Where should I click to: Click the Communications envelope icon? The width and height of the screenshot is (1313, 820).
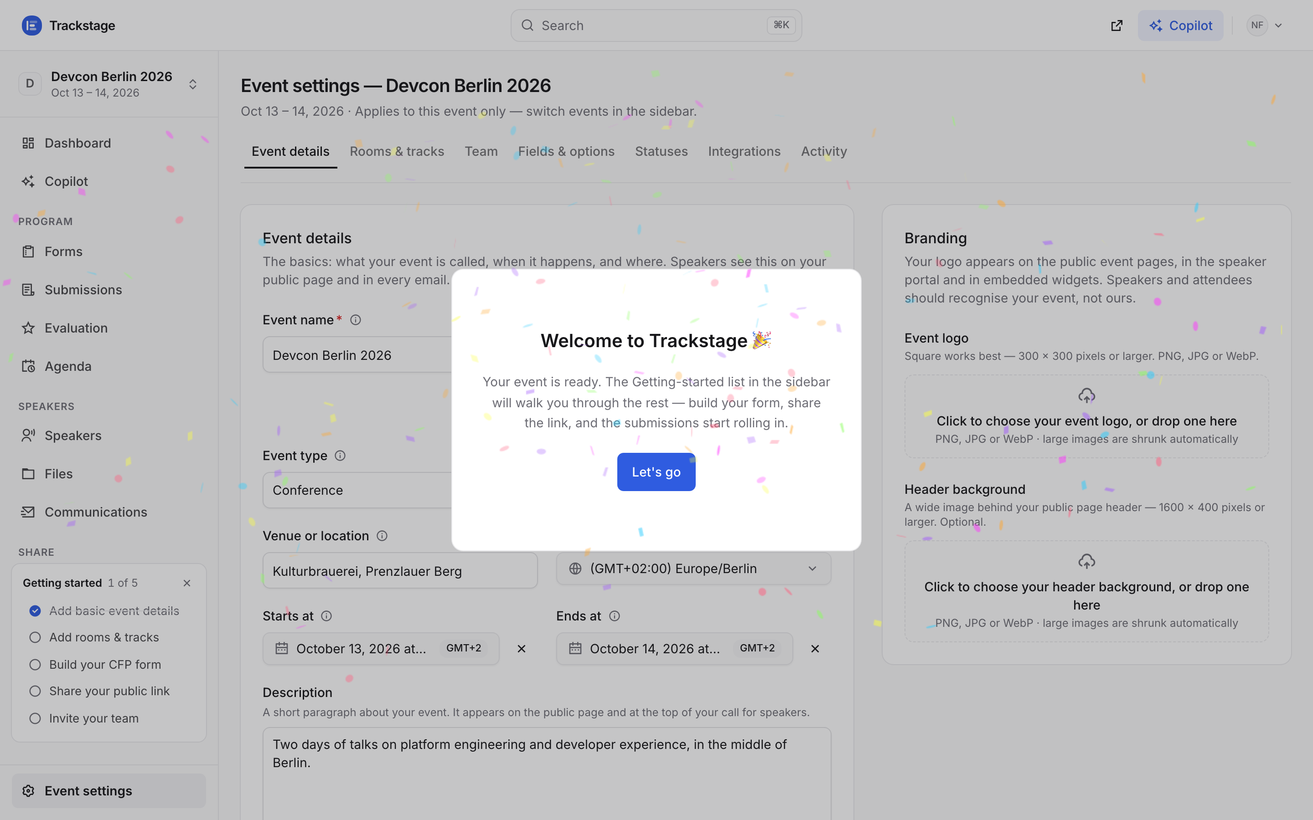[x=28, y=512]
